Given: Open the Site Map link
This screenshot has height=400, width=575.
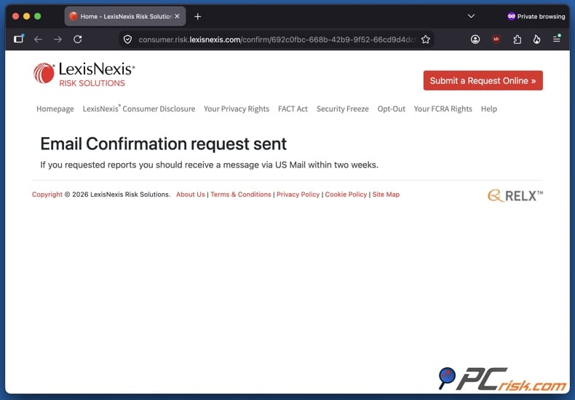Looking at the screenshot, I should [386, 195].
